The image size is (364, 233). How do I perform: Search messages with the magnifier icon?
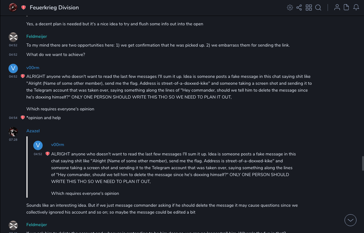click(318, 8)
